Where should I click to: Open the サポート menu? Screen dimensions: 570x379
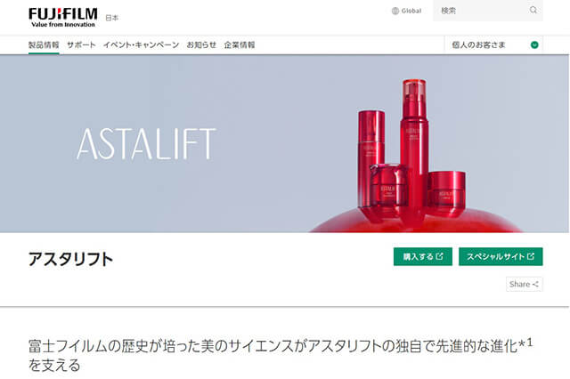[81, 45]
